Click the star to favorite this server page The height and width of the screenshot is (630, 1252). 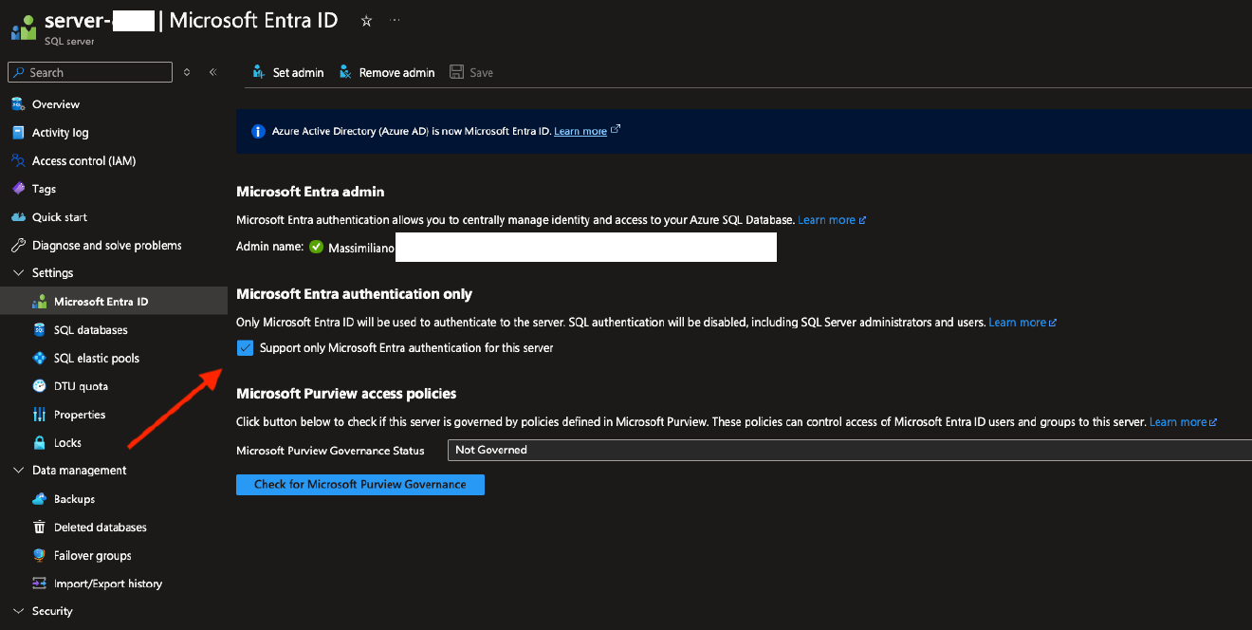click(x=366, y=19)
